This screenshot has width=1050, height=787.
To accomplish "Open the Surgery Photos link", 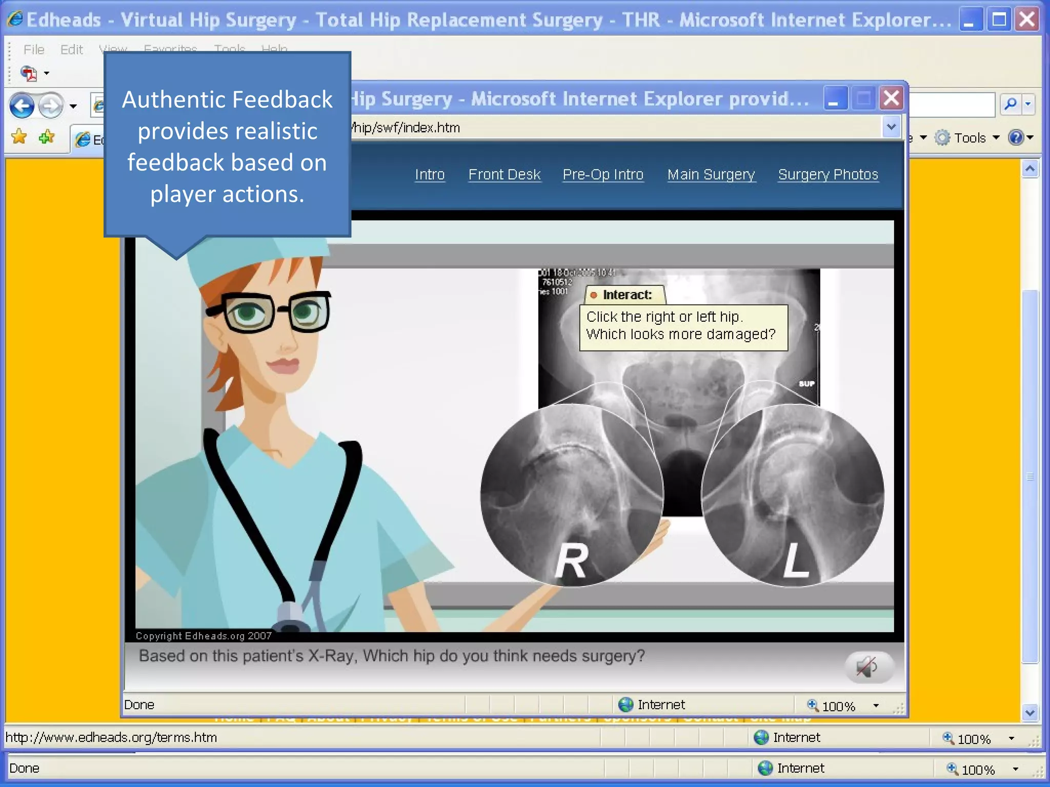I will (828, 174).
